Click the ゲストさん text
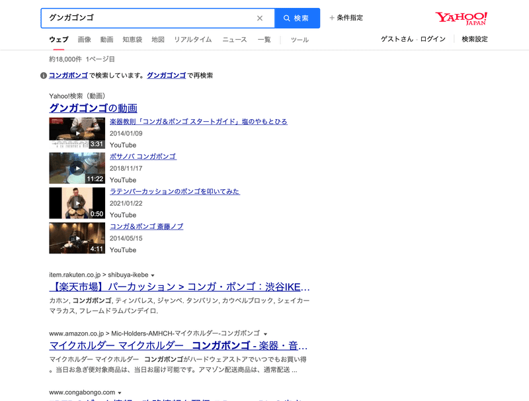The image size is (529, 401). 397,39
